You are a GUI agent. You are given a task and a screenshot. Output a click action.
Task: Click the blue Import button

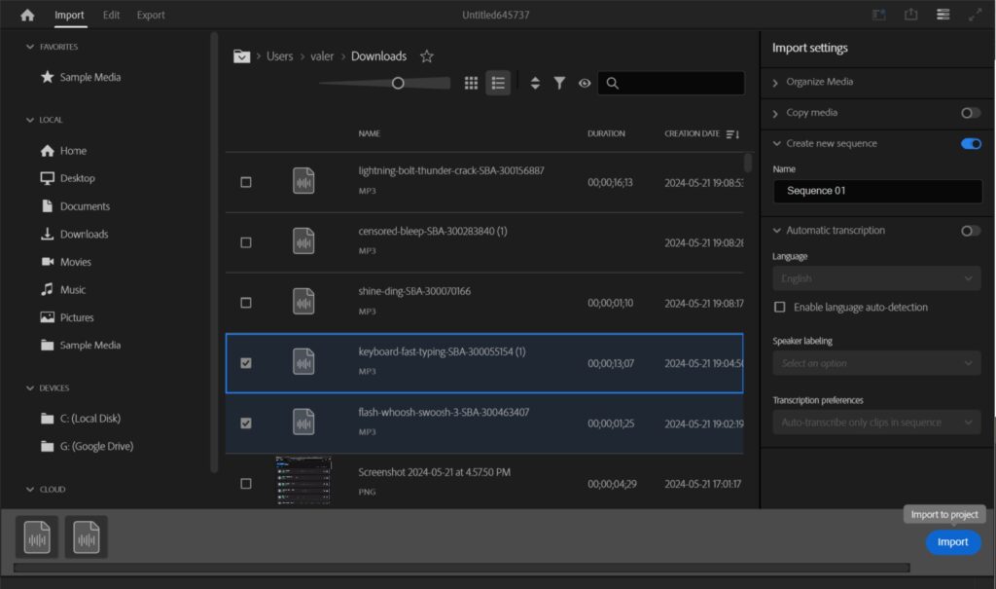point(952,542)
